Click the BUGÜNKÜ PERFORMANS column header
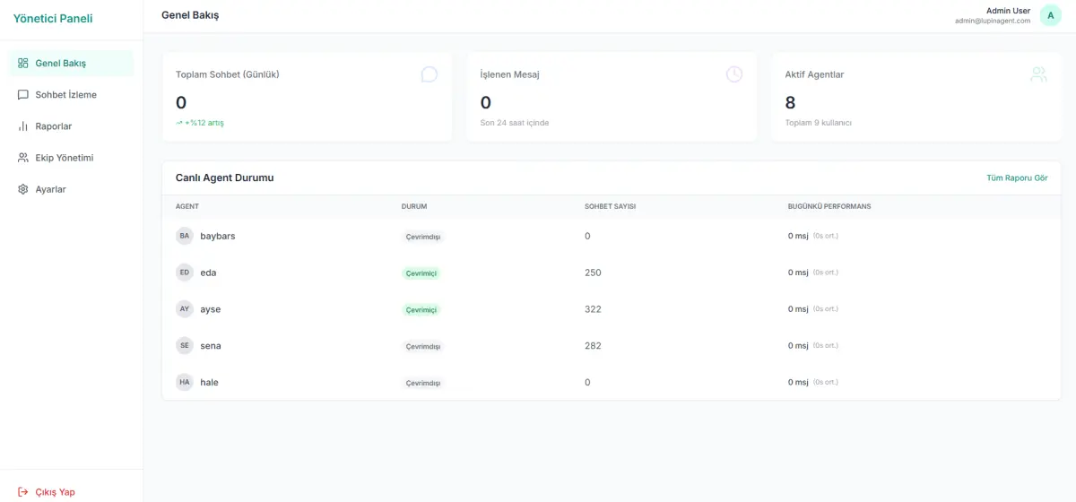Viewport: 1076px width, 502px height. (829, 206)
